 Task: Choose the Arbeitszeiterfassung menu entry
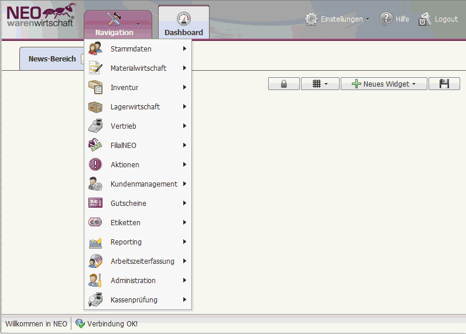138,261
